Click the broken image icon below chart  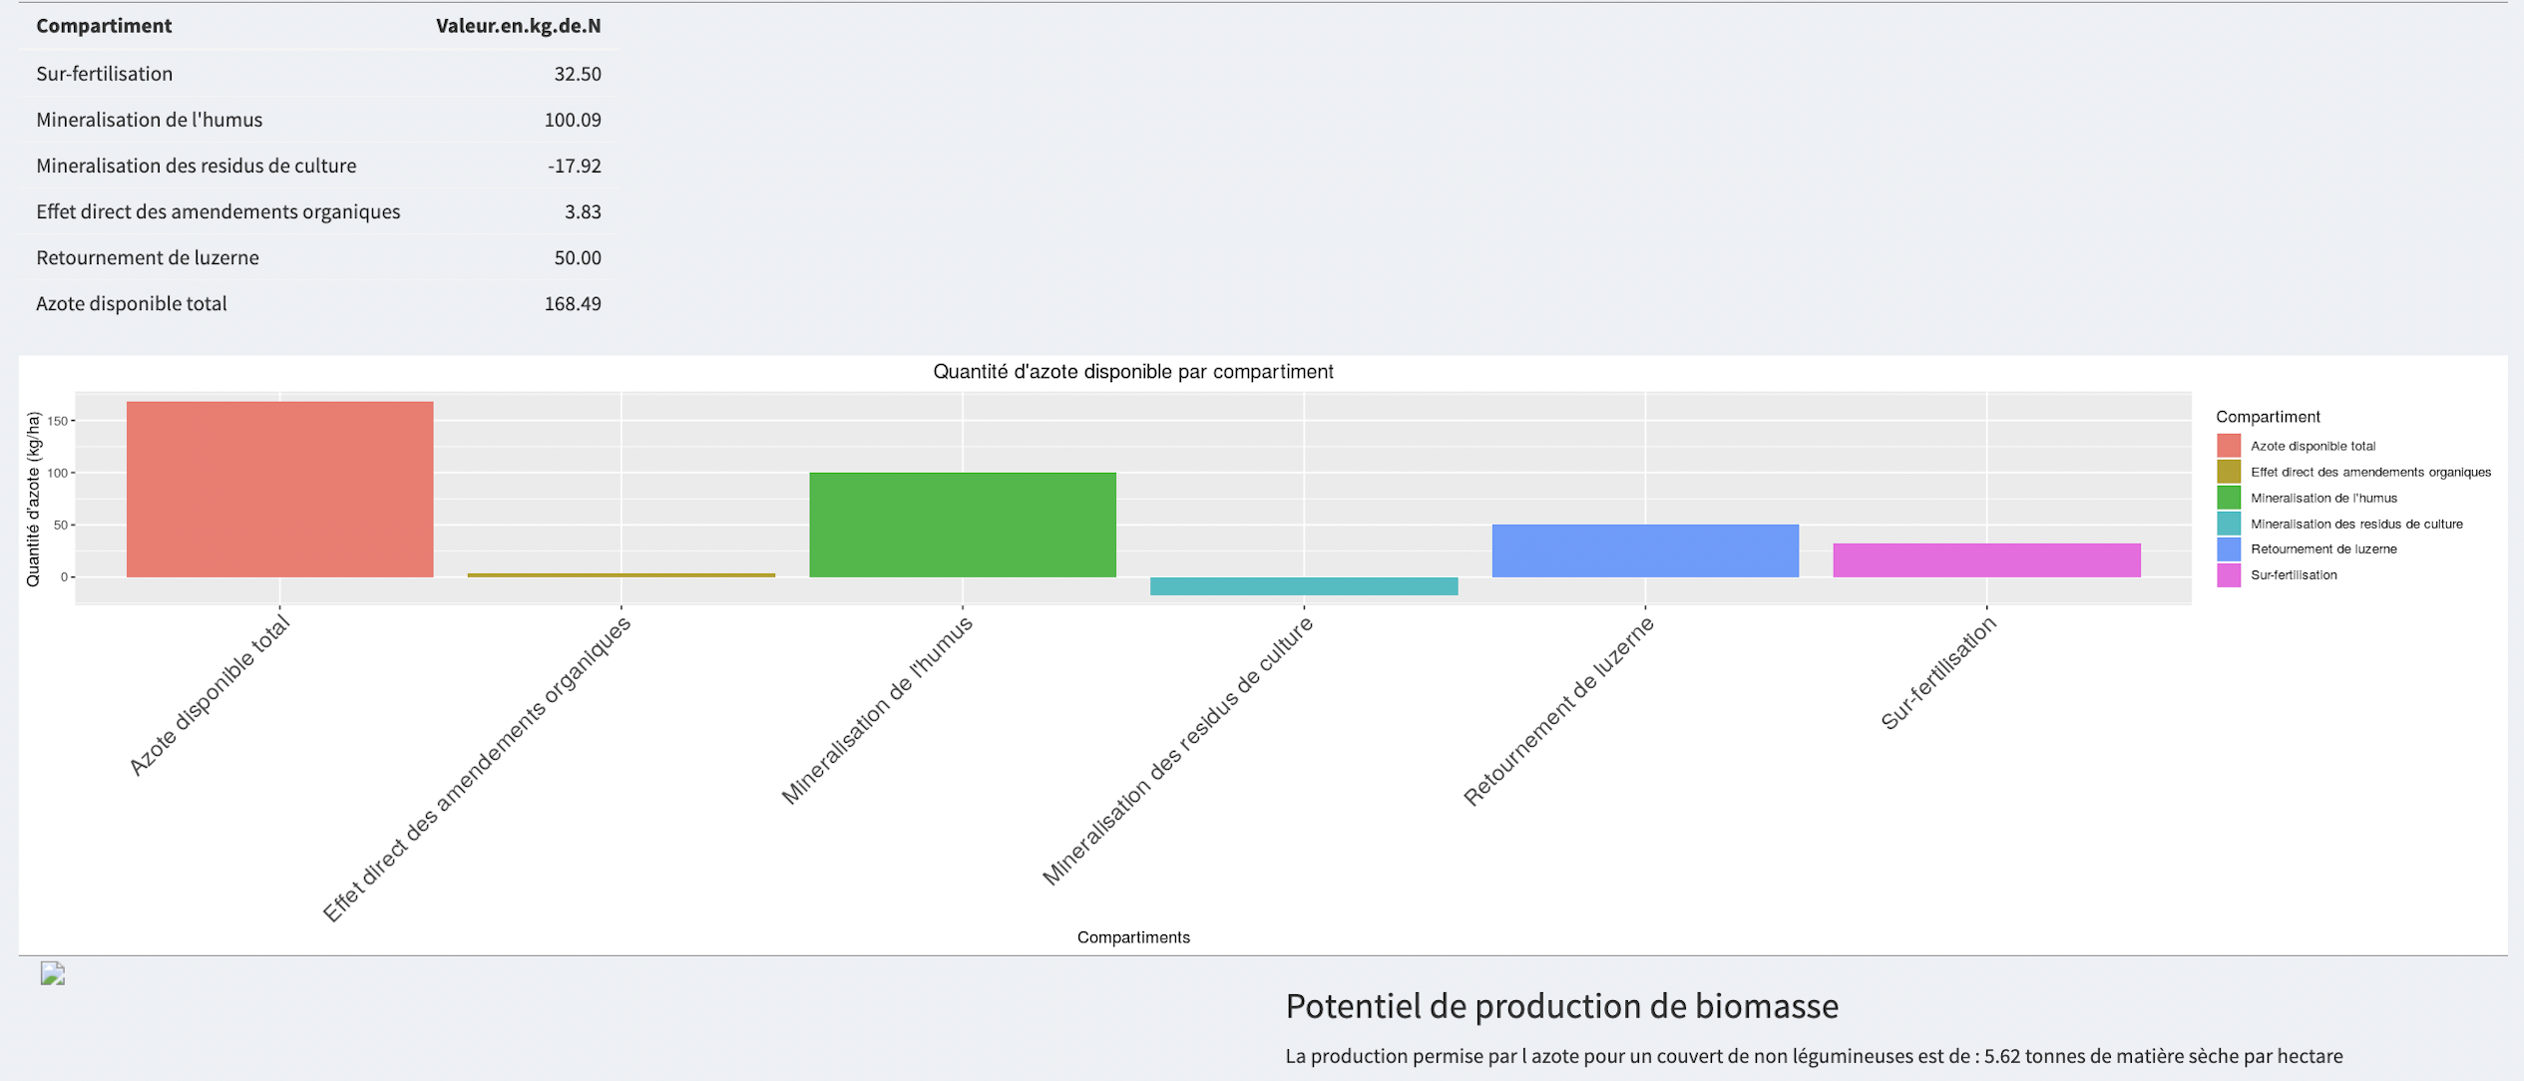click(x=53, y=973)
